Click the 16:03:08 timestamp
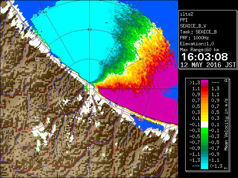This screenshot has height=178, width=238. 205,57
